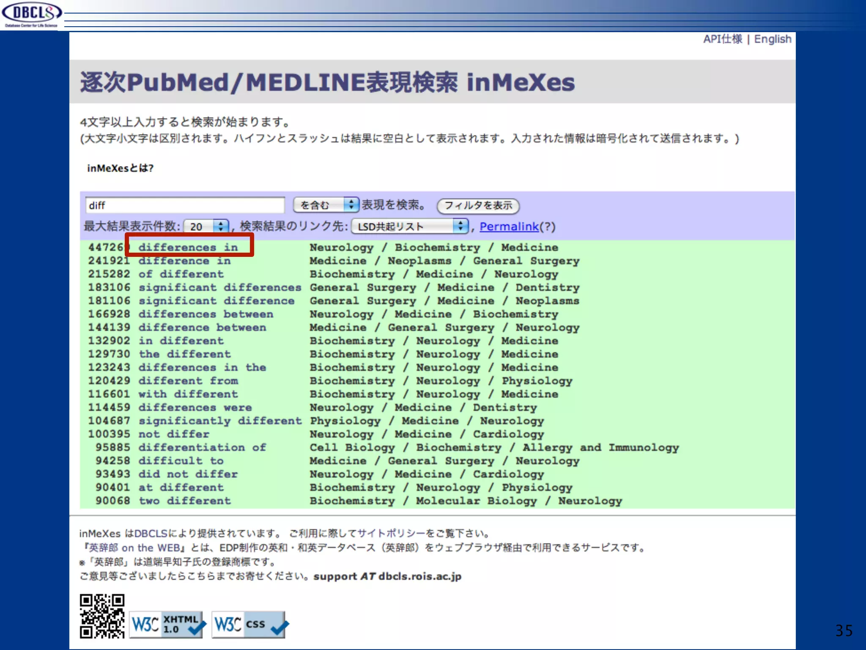This screenshot has width=866, height=650.
Task: Expand the inMeXesとは? section
Action: pyautogui.click(x=121, y=168)
